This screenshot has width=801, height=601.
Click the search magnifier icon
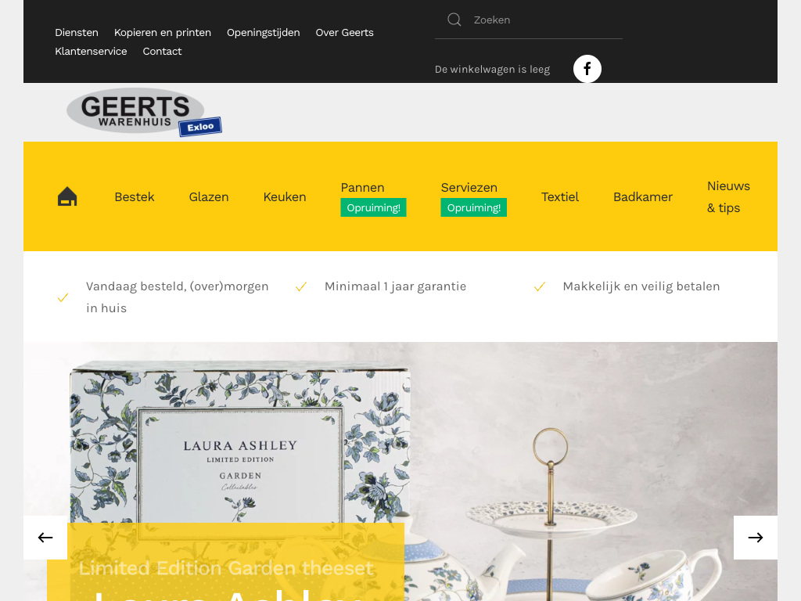[454, 20]
